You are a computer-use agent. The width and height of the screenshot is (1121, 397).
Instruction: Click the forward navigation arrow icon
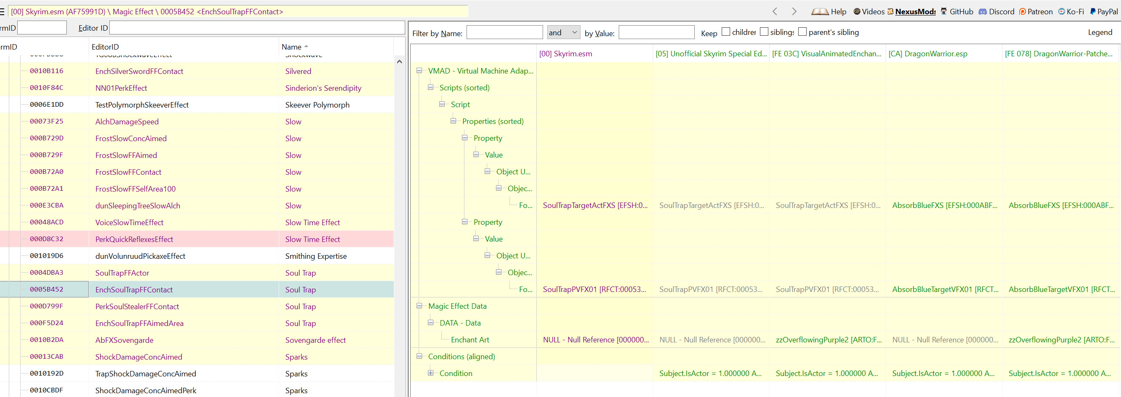(x=794, y=12)
